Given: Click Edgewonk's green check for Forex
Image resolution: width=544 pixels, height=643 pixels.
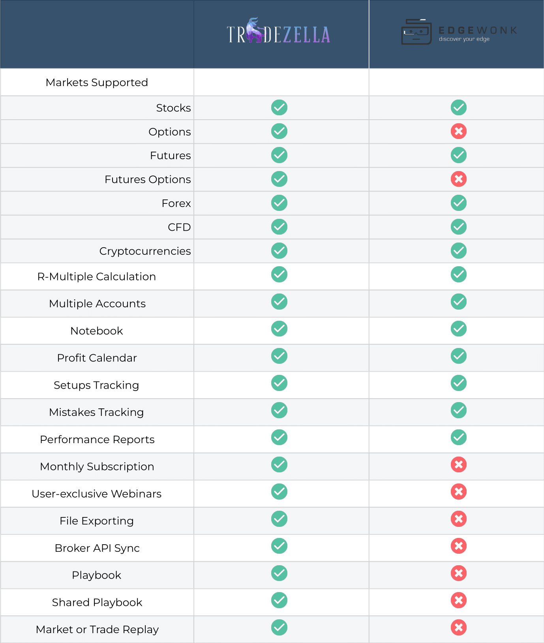Looking at the screenshot, I should [458, 203].
